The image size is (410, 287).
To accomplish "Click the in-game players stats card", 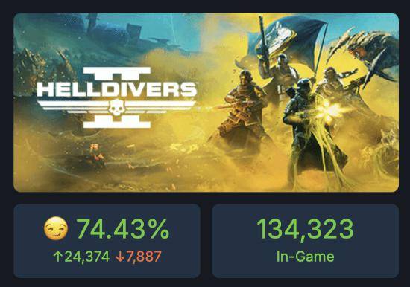I will coord(306,241).
